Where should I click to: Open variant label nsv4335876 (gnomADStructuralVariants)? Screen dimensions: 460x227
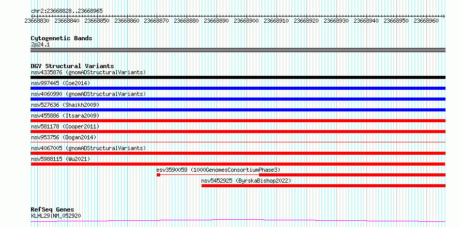pos(88,72)
